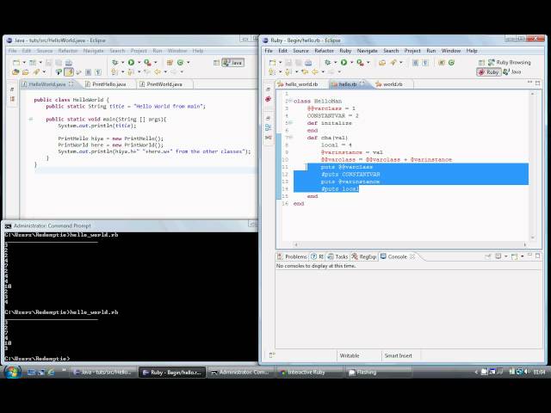Click the Ruby editor vertical scrollbar
Image resolution: width=551 pixels, height=413 pixels.
coord(532,165)
